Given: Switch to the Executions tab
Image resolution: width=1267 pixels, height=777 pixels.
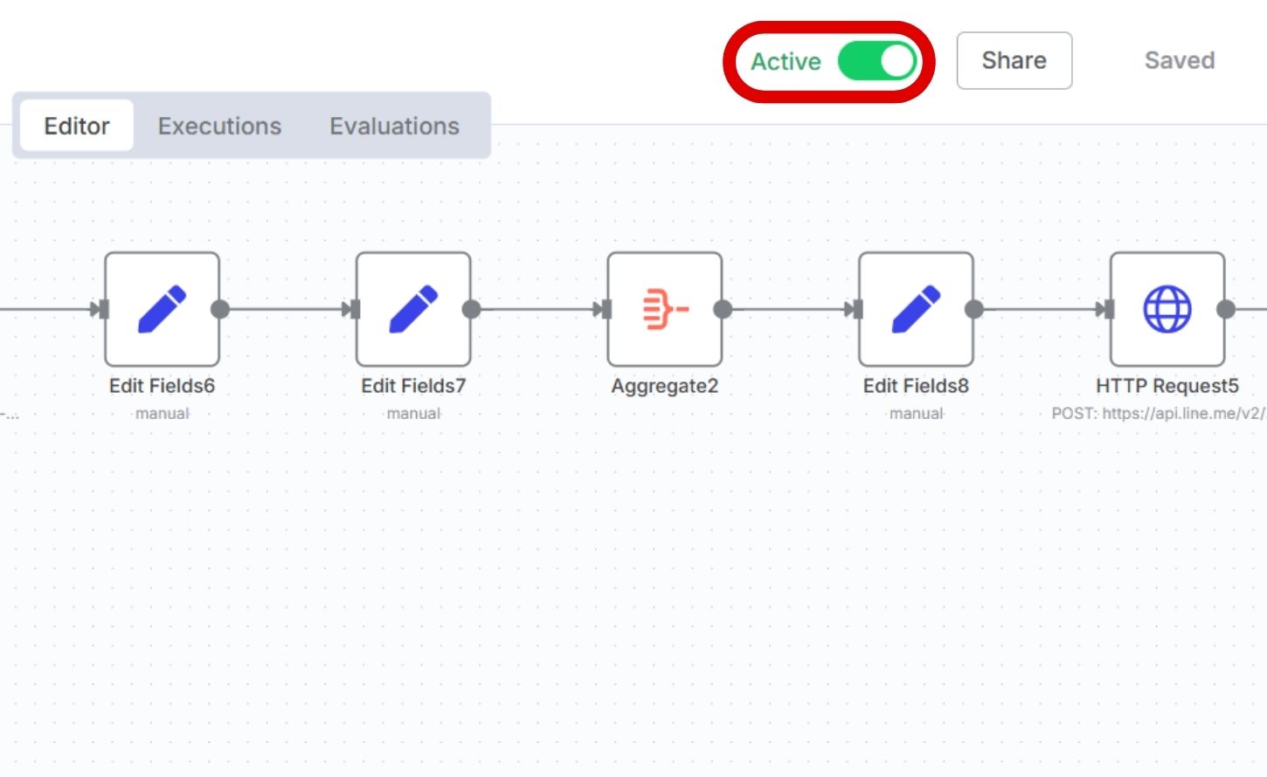Looking at the screenshot, I should click(219, 126).
